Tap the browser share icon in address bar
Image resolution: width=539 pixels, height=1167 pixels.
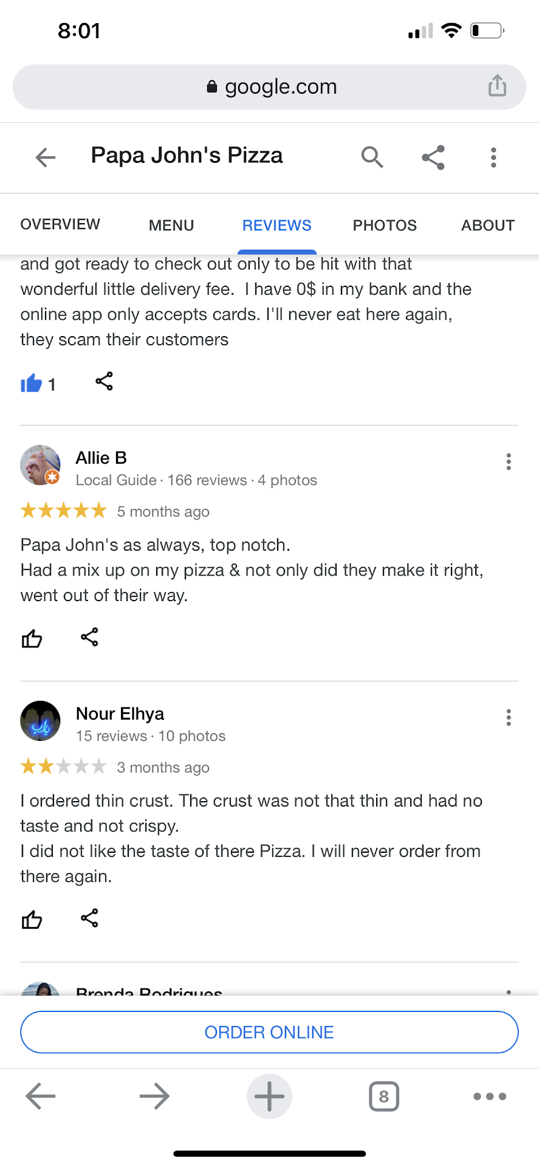497,86
